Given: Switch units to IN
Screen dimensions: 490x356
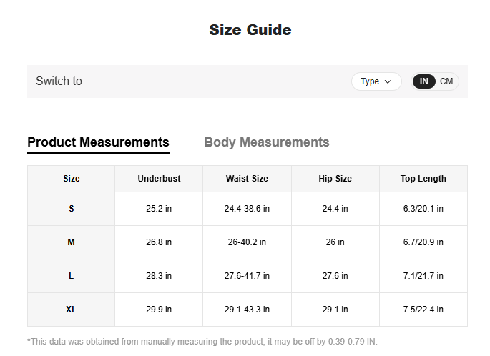Looking at the screenshot, I should (x=424, y=81).
